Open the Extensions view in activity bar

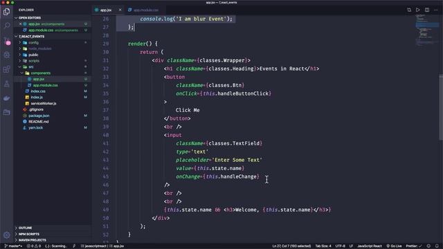(6, 69)
